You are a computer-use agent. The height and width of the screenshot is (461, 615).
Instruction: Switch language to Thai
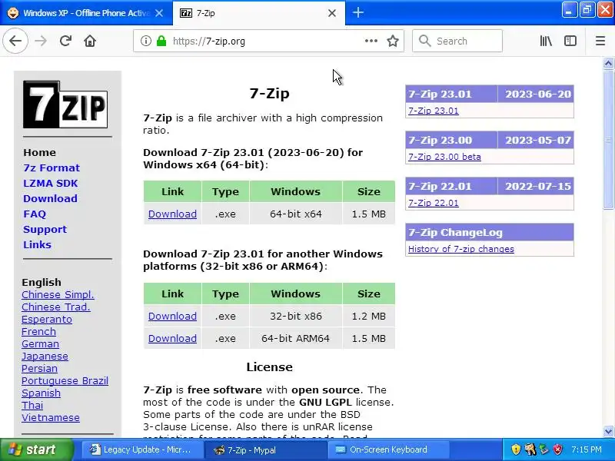pos(32,406)
